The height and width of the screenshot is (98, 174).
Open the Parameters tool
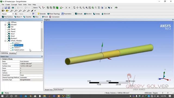[66, 14]
